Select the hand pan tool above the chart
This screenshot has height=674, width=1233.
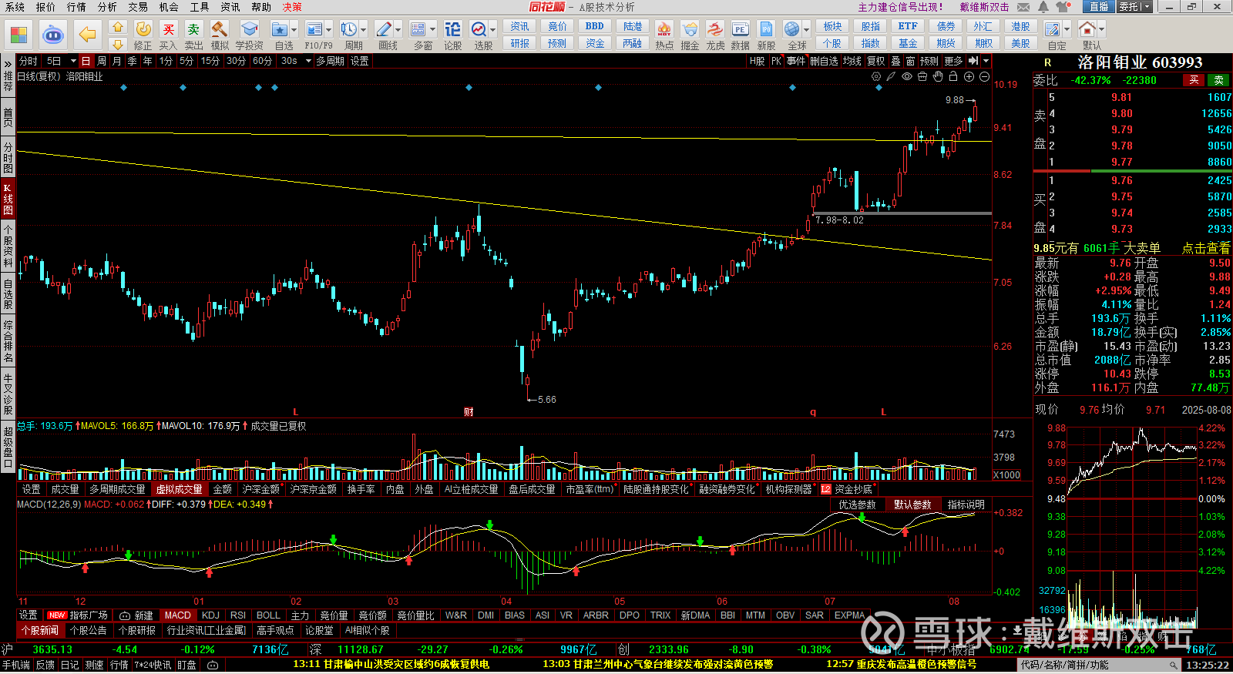938,76
